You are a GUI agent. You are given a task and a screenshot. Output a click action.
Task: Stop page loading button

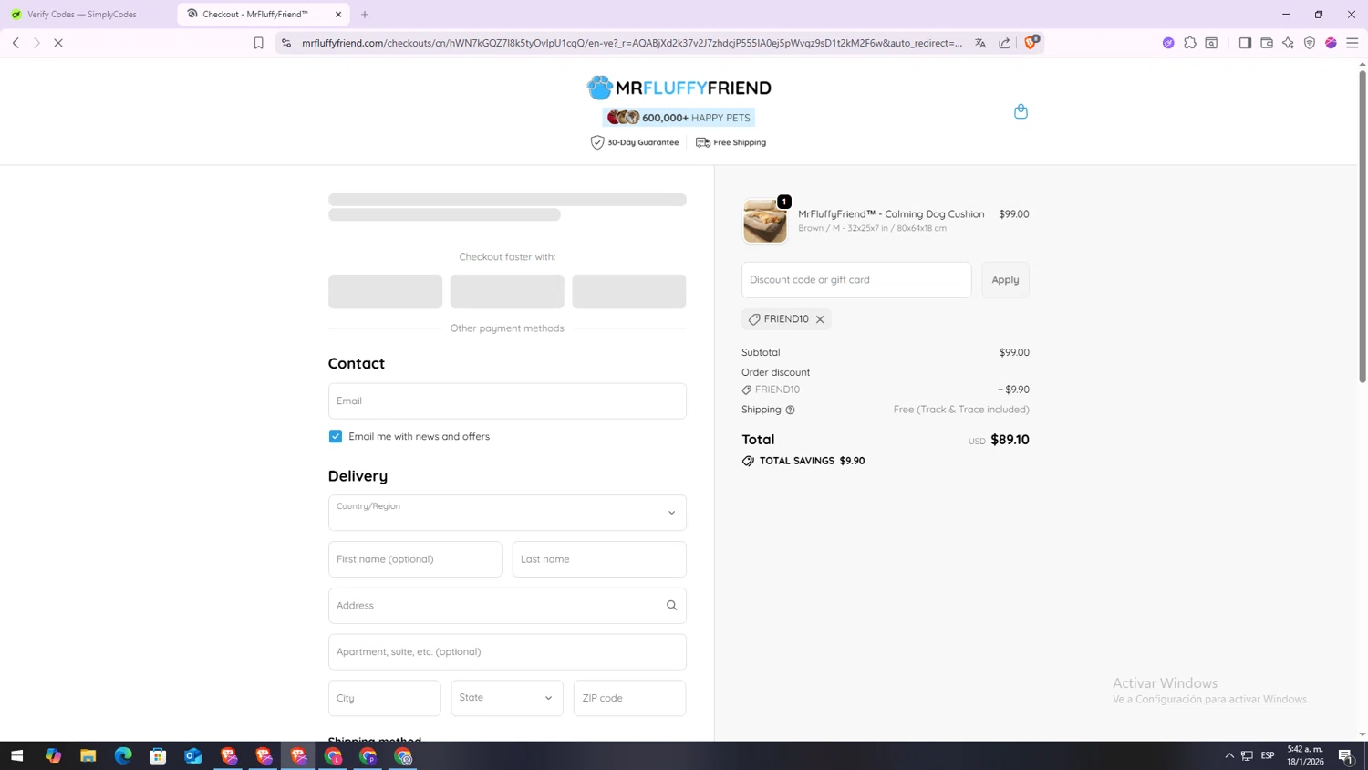[x=58, y=43]
